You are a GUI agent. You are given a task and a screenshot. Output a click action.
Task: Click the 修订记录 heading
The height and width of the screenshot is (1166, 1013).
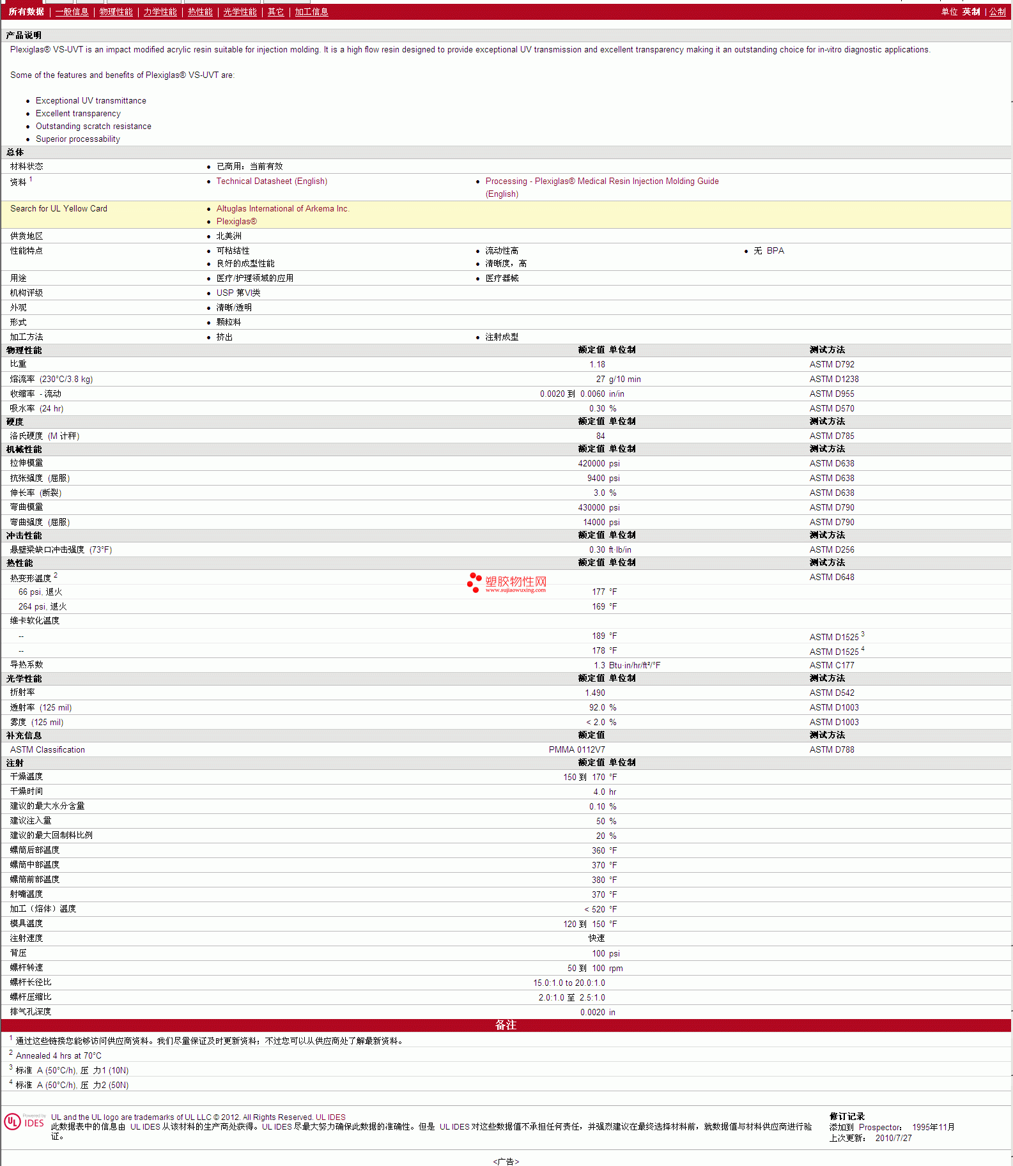click(x=847, y=1117)
